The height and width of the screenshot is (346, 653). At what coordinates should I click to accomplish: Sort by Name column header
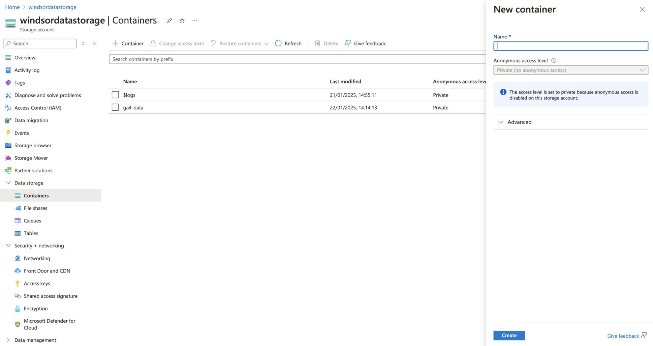coord(130,81)
